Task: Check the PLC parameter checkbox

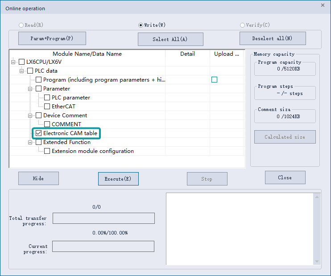Action: click(47, 98)
